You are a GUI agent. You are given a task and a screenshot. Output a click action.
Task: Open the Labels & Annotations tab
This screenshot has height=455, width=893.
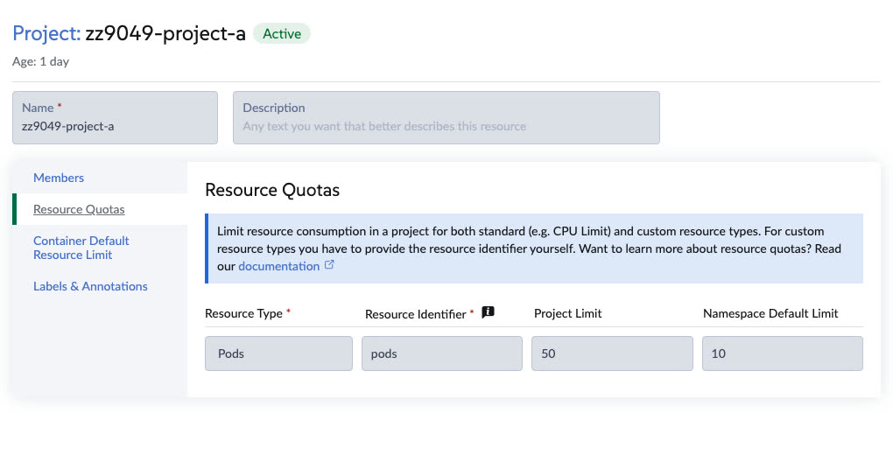90,286
